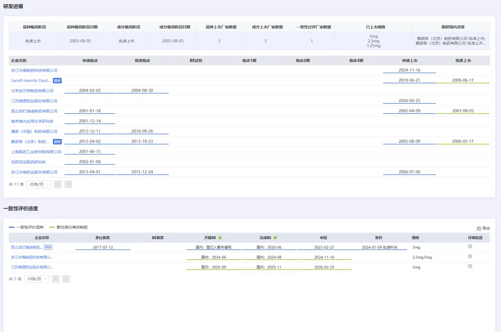Open 澳诺（中国）制药有限公司 link
Viewport: 501px width, 332px height.
pos(34,132)
